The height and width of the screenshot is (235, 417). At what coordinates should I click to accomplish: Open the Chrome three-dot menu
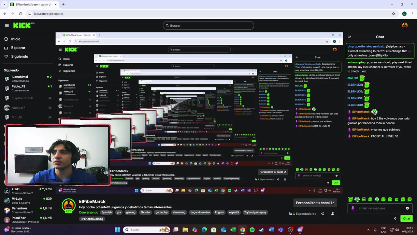[x=412, y=14]
